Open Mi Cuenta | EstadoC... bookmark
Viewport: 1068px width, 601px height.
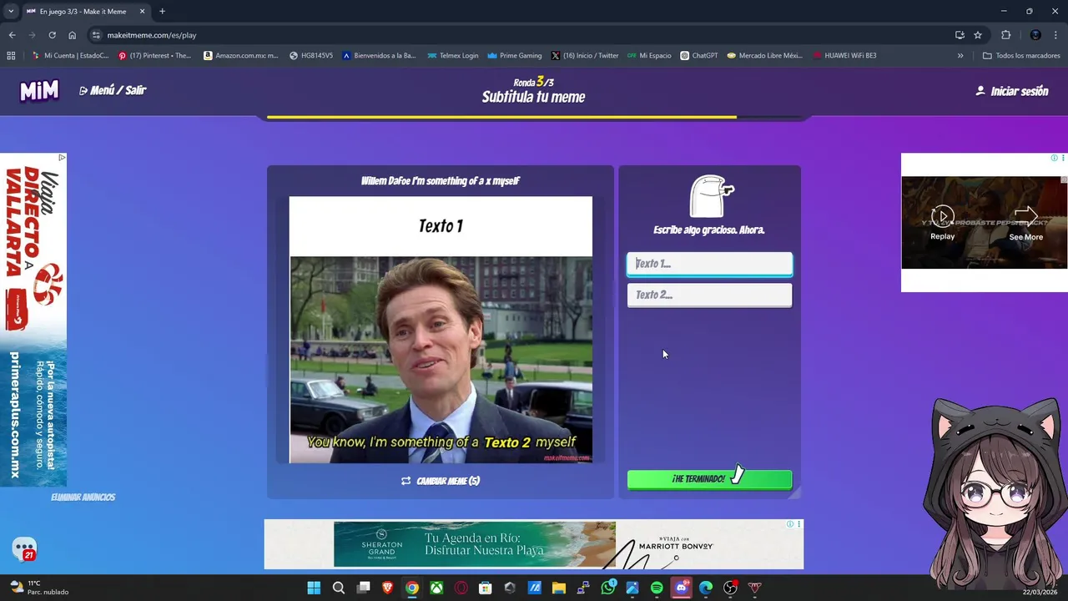69,56
